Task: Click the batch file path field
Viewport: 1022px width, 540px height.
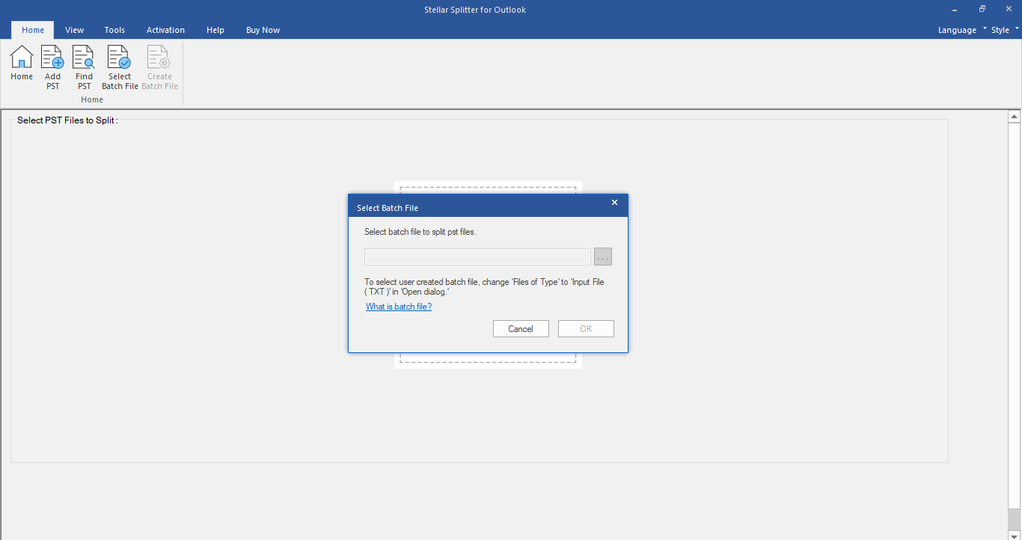Action: coord(477,257)
